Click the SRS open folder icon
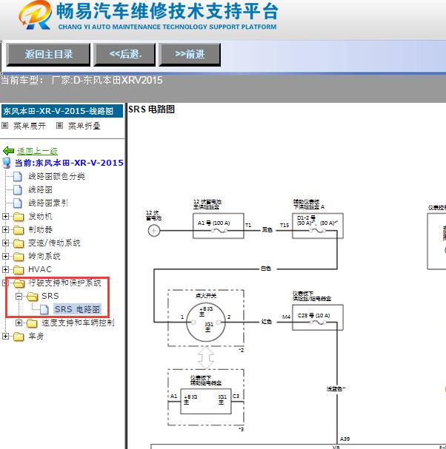This screenshot has width=446, height=449. (33, 297)
